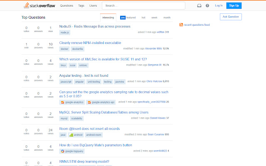Click the Log In link
This screenshot has width=266, height=166.
click(x=219, y=5)
